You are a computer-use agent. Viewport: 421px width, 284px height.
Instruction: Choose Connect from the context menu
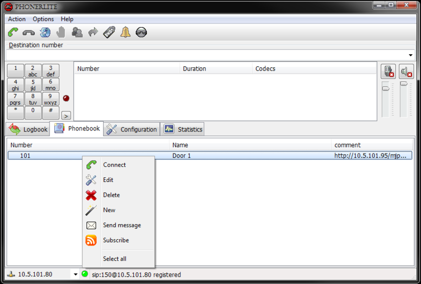click(118, 165)
